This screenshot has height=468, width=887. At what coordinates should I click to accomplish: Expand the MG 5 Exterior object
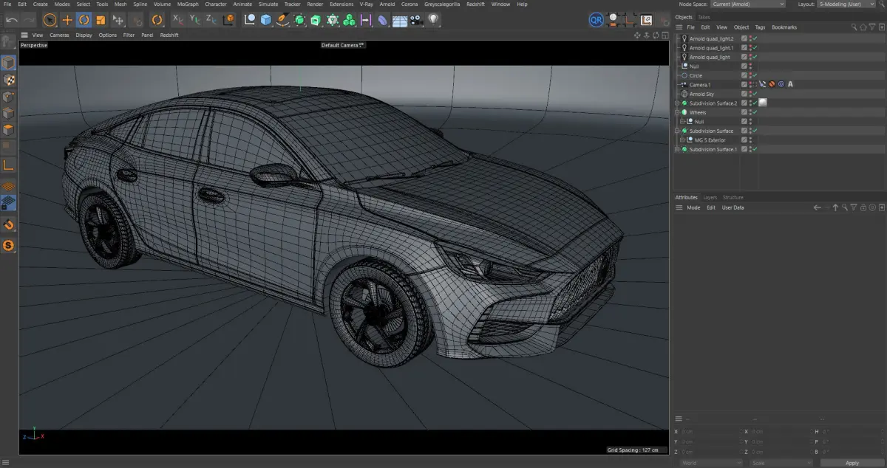[x=682, y=140]
